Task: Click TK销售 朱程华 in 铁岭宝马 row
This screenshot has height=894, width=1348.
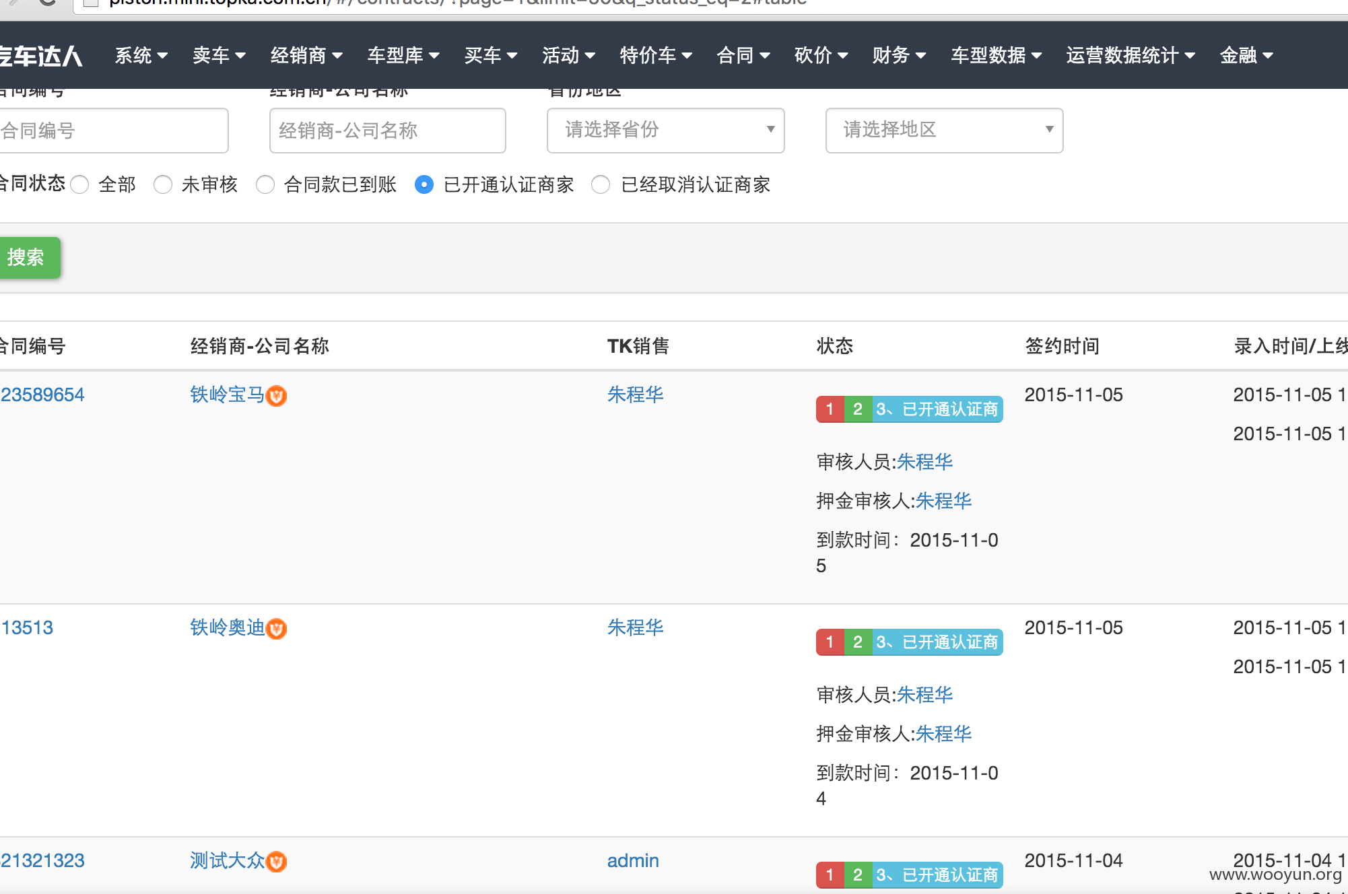Action: click(x=635, y=394)
